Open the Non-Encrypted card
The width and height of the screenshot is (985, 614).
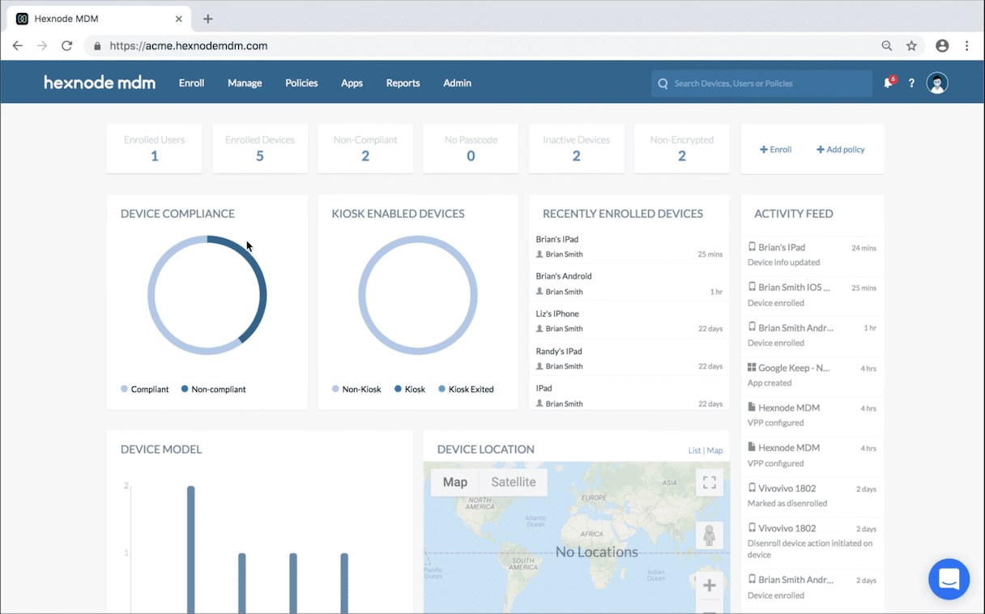tap(682, 148)
